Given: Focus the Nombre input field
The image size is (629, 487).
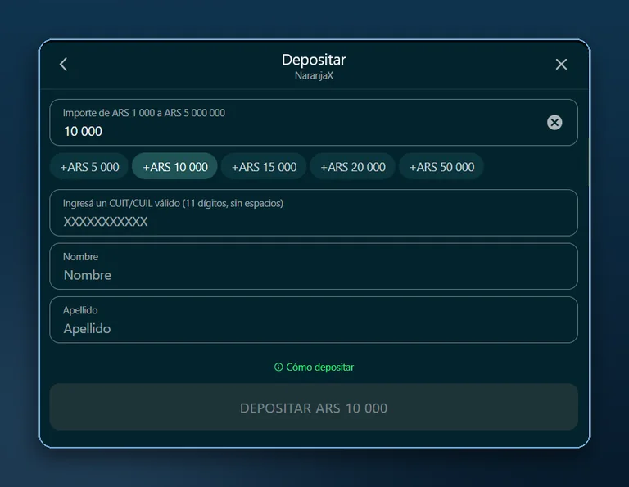Looking at the screenshot, I should tap(314, 266).
